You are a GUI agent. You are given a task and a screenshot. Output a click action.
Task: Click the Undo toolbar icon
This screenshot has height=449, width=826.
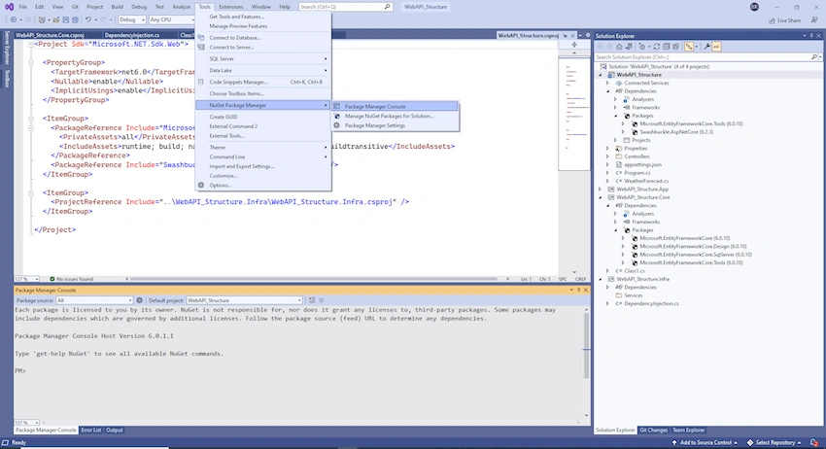click(88, 19)
